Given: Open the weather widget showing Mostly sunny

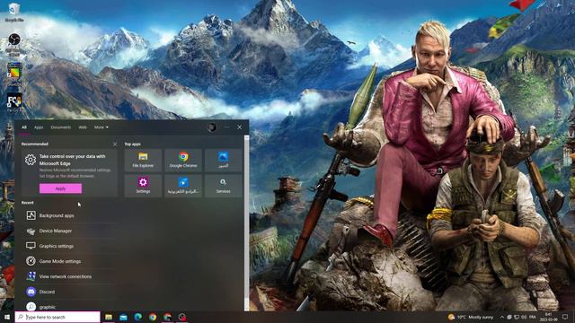Looking at the screenshot, I should click(x=471, y=317).
